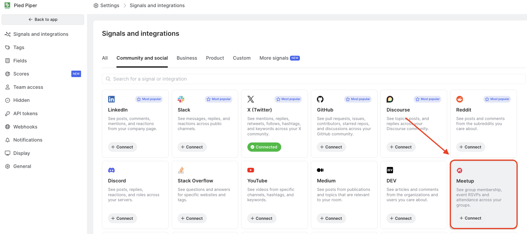Click the Tags icon in sidebar
Screen dimensions: 527x234
(x=8, y=47)
